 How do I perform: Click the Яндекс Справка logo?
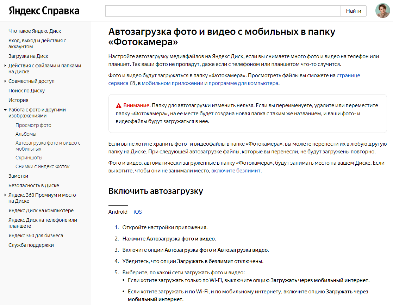click(x=44, y=11)
